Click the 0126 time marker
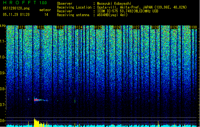 pos(117,27)
